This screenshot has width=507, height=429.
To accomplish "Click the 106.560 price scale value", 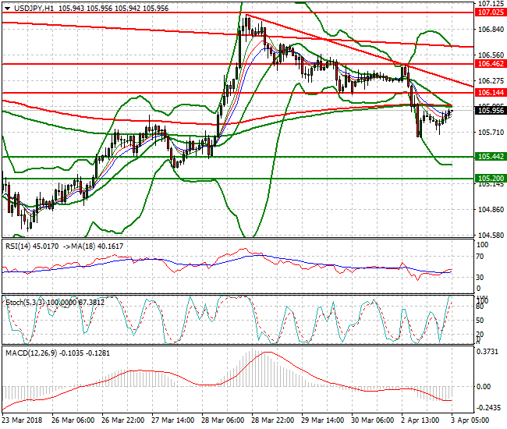I will coord(491,55).
